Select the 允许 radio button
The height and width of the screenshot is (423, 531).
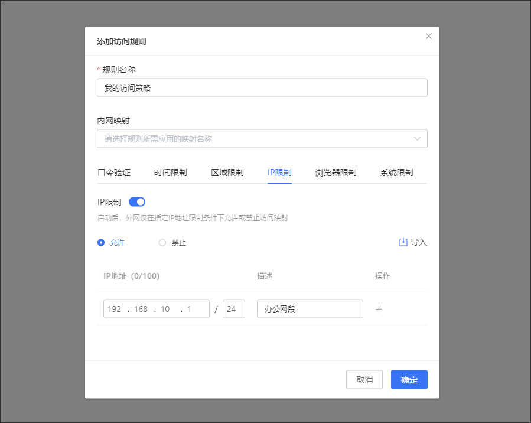point(101,243)
